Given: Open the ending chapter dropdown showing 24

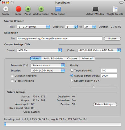Looking at the screenshot, I should coord(90,27).
